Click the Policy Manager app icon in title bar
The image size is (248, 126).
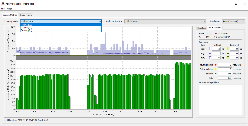point(3,4)
